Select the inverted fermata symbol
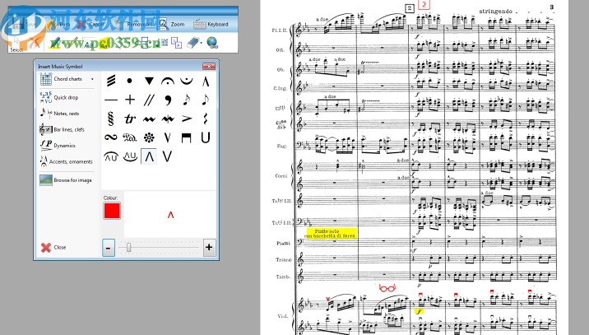The height and width of the screenshot is (335, 589). pos(186,81)
